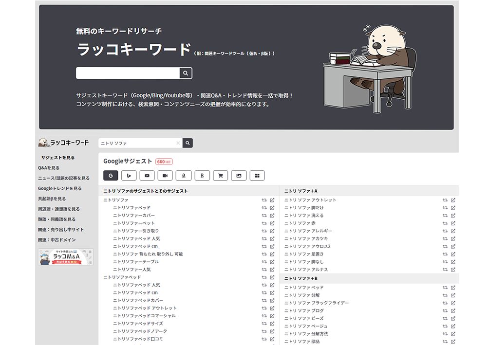Open external link for ニトリ ソファ アレルギー
This screenshot has height=345, width=487.
(453, 231)
